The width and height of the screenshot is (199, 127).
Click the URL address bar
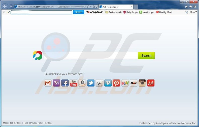point(52,7)
